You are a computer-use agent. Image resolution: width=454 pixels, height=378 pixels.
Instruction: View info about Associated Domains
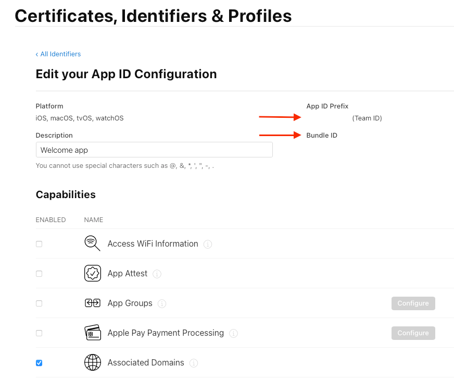click(194, 363)
